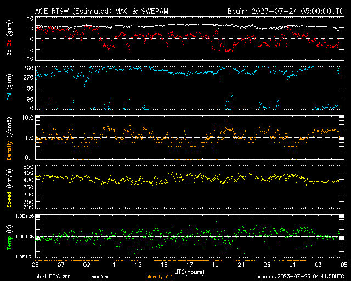The image size is (351, 281).
Task: Click the 01 hour tick label
Action: [x=291, y=265]
